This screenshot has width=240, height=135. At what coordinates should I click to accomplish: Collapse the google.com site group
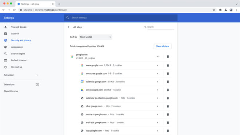coord(158,56)
